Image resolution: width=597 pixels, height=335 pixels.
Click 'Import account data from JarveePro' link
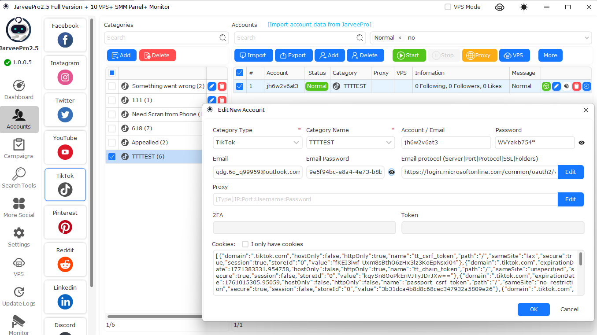click(319, 25)
